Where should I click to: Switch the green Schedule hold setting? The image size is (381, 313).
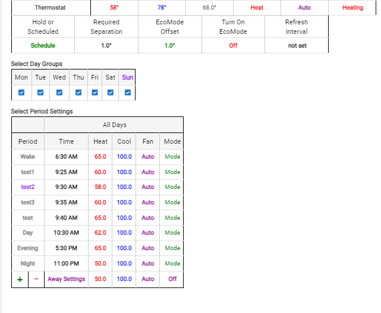[43, 45]
